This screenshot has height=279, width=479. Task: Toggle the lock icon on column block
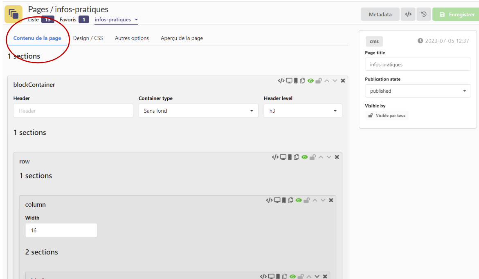pos(306,200)
